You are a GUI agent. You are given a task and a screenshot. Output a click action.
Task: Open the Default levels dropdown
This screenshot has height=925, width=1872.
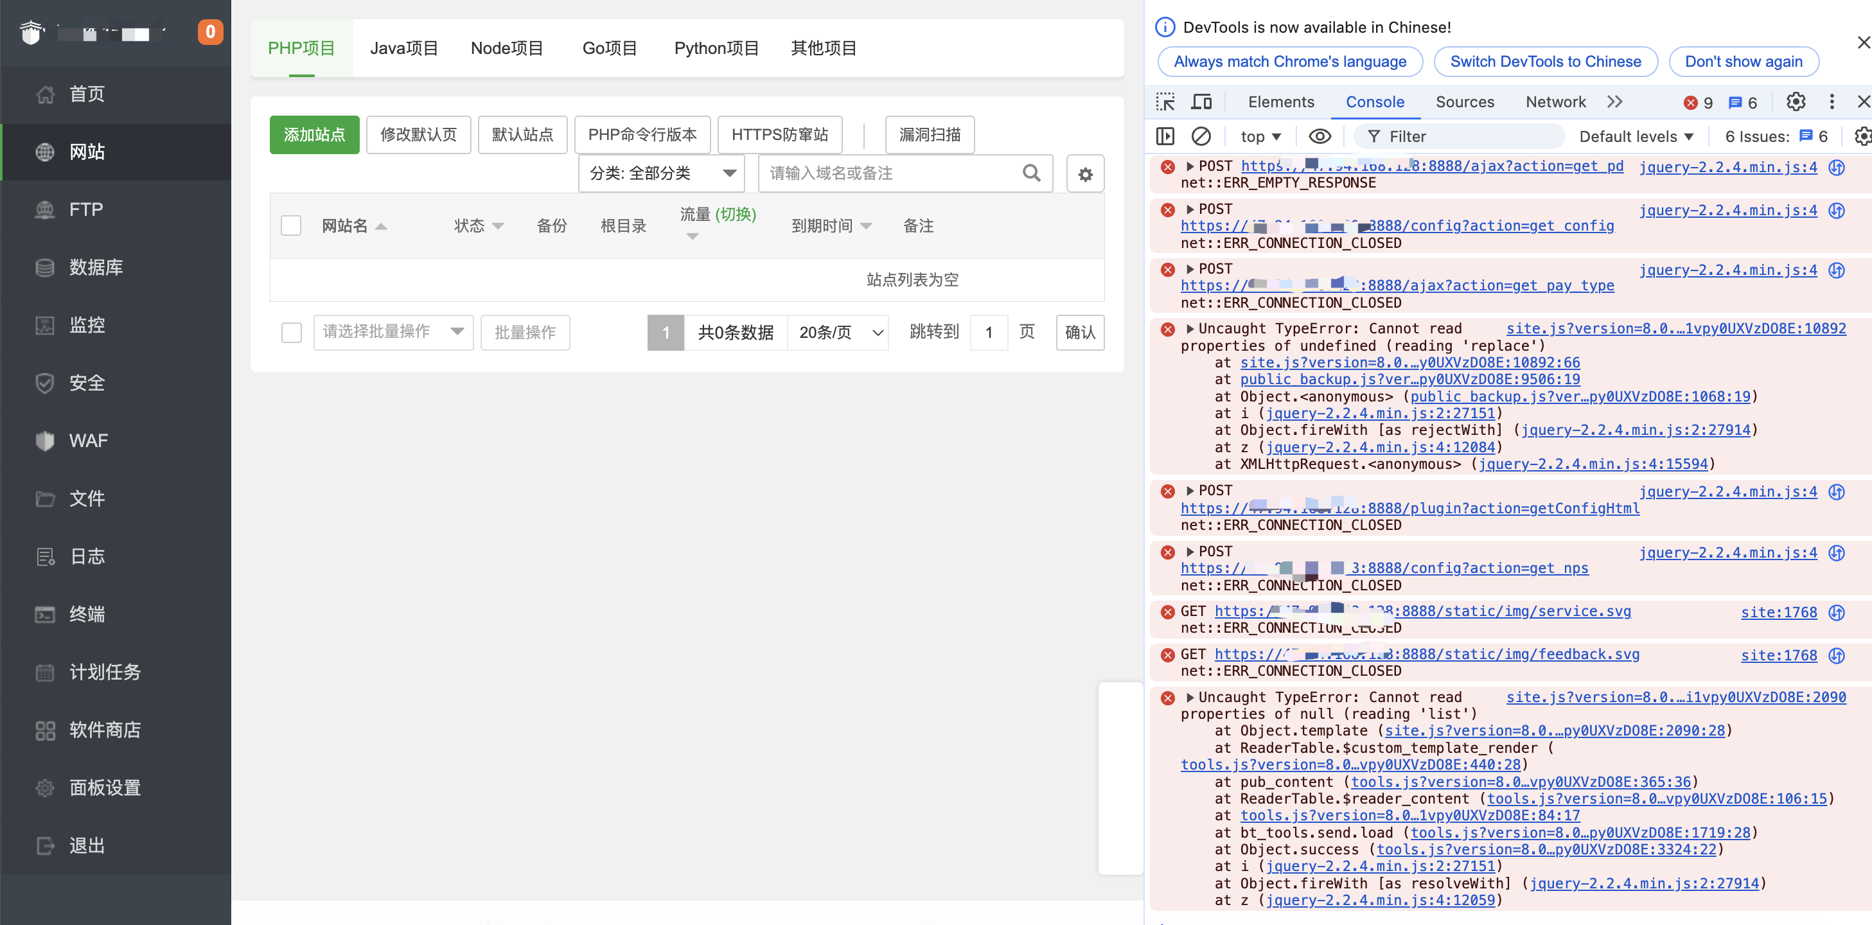click(1636, 137)
